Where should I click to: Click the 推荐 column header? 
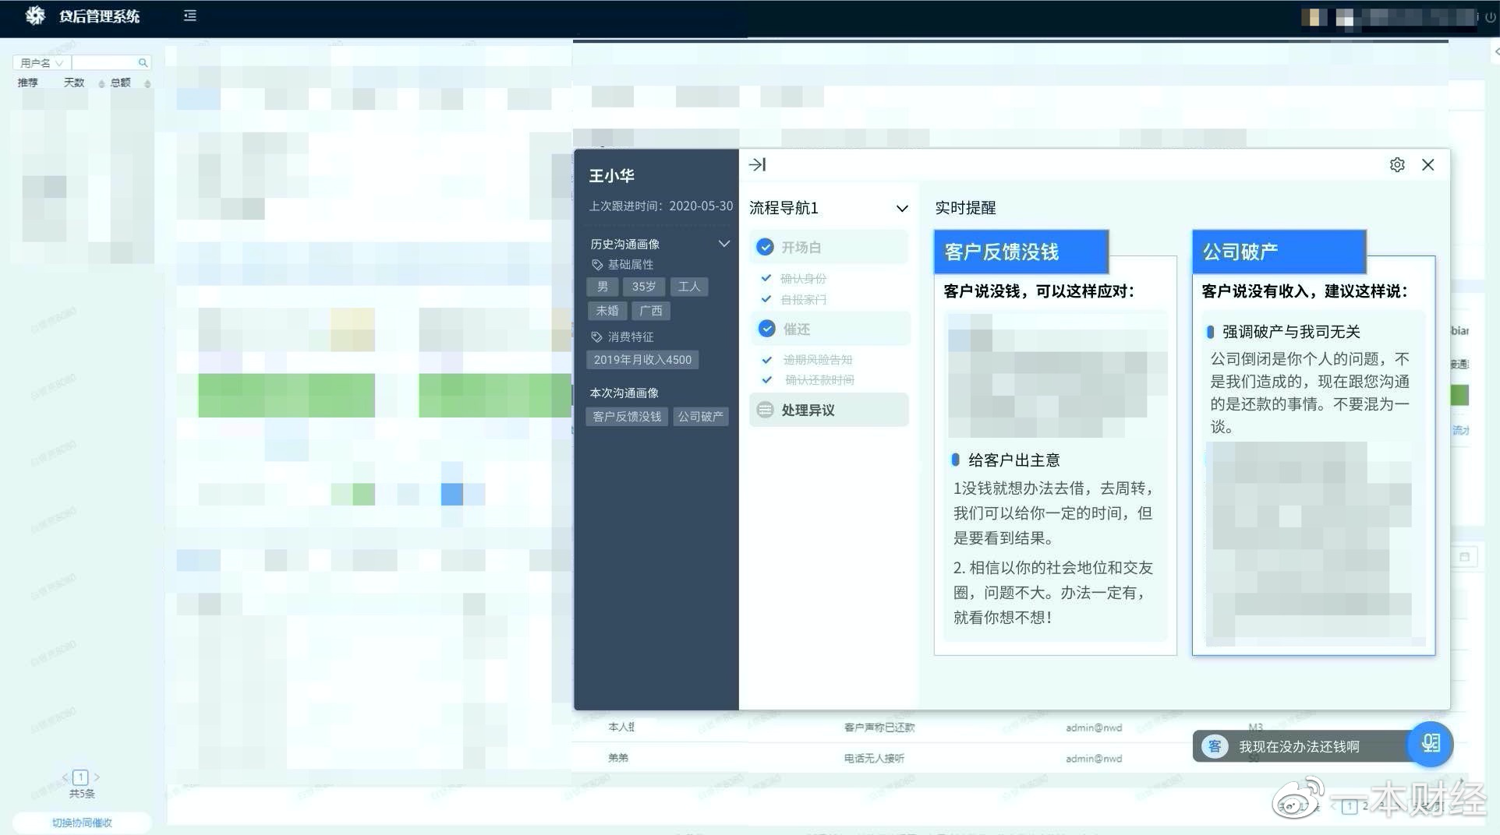[x=28, y=83]
